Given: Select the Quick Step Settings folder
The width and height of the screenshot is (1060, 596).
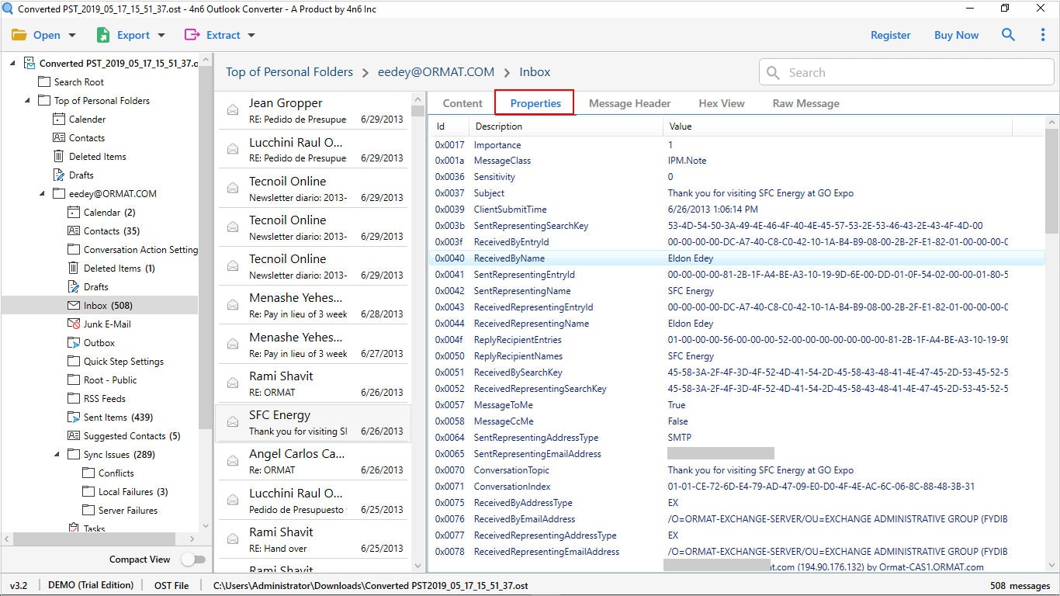Looking at the screenshot, I should 123,362.
